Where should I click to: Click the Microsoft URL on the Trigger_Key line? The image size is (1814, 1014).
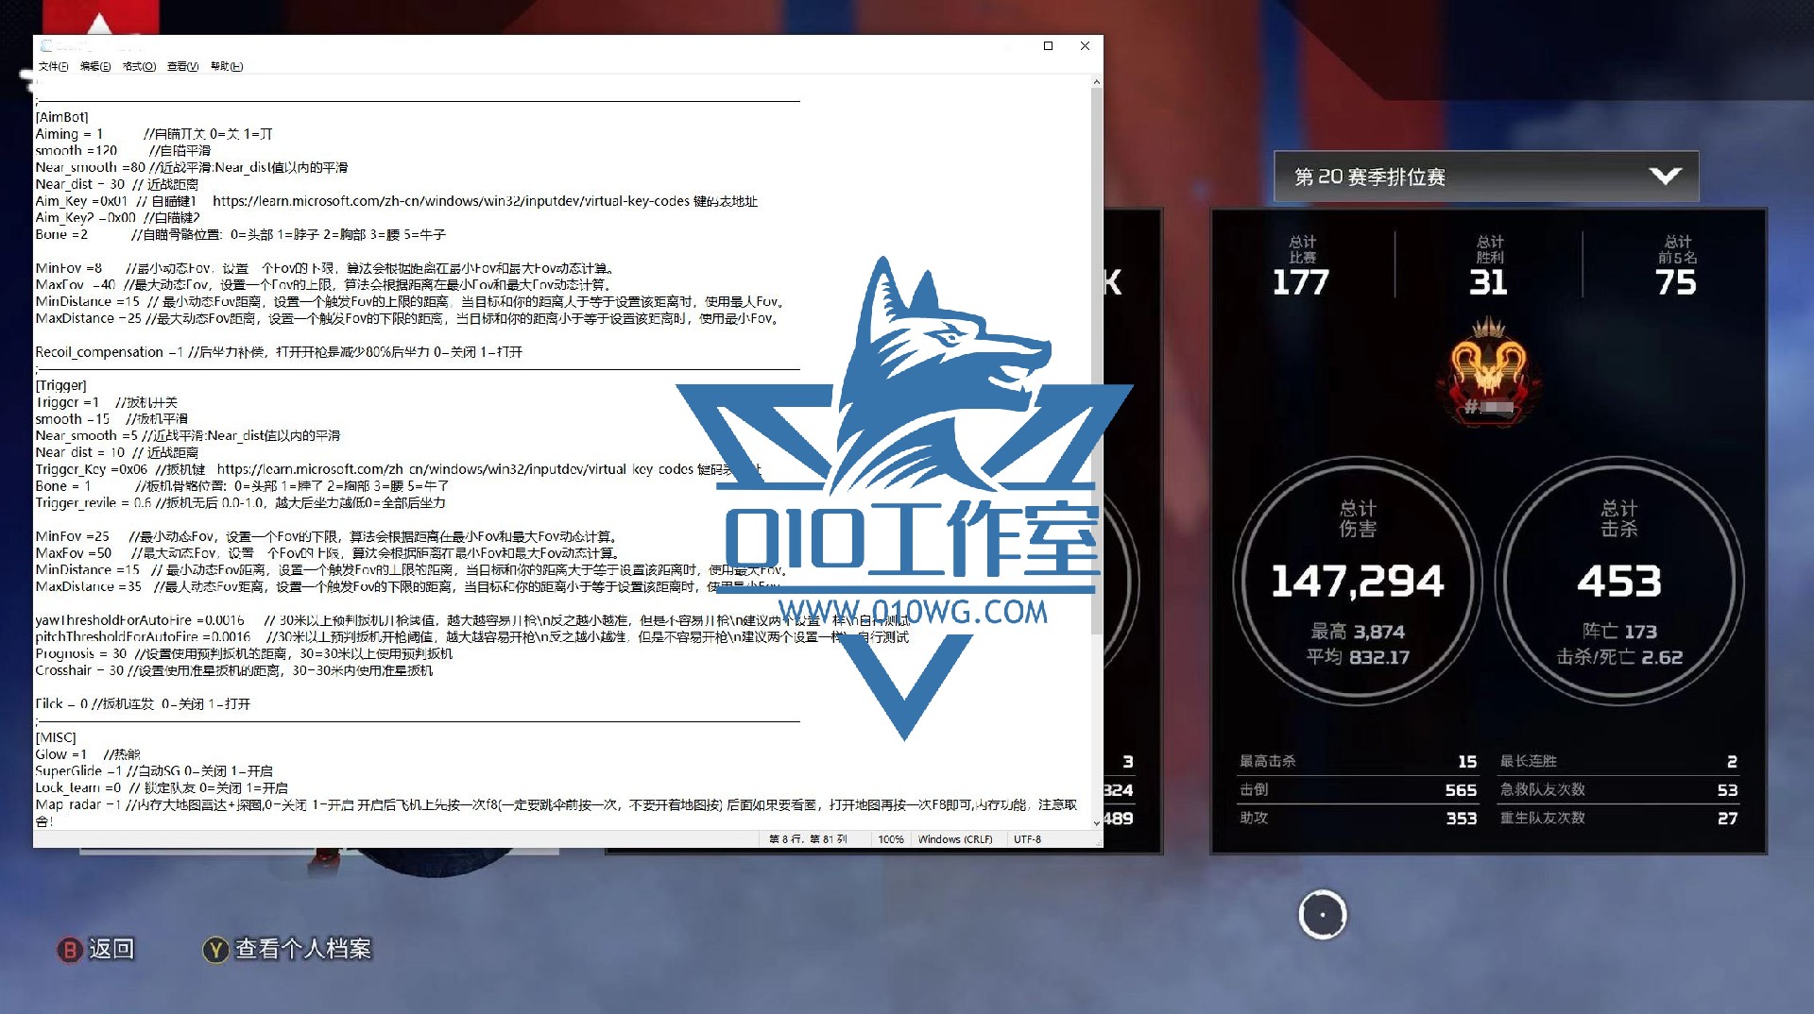(455, 469)
